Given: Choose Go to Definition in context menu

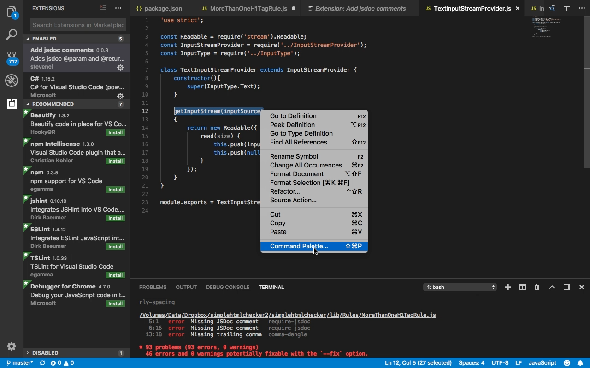Looking at the screenshot, I should pos(314,116).
